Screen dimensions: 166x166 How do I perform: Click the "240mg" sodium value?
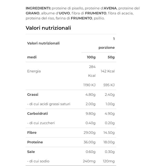89,161
